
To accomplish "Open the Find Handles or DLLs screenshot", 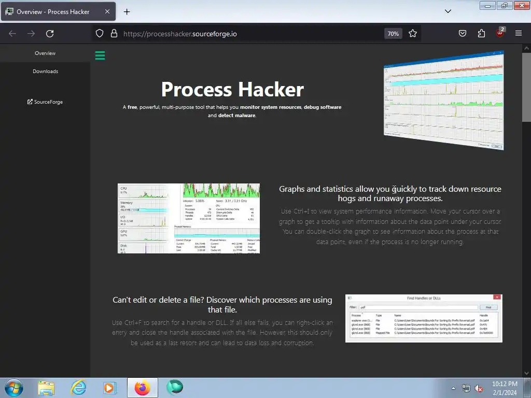I will (x=424, y=318).
